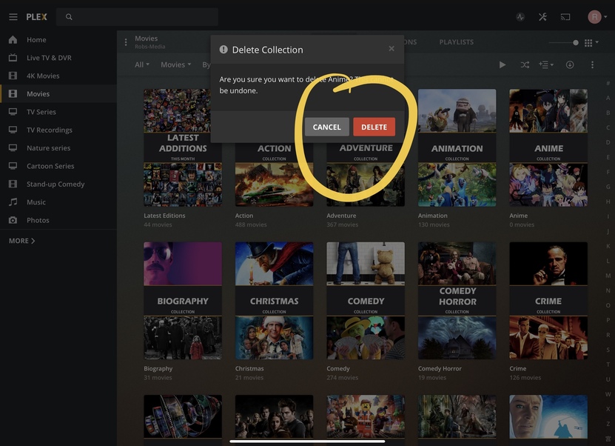Open the Crime collection poster
615x446 pixels.
tap(548, 301)
